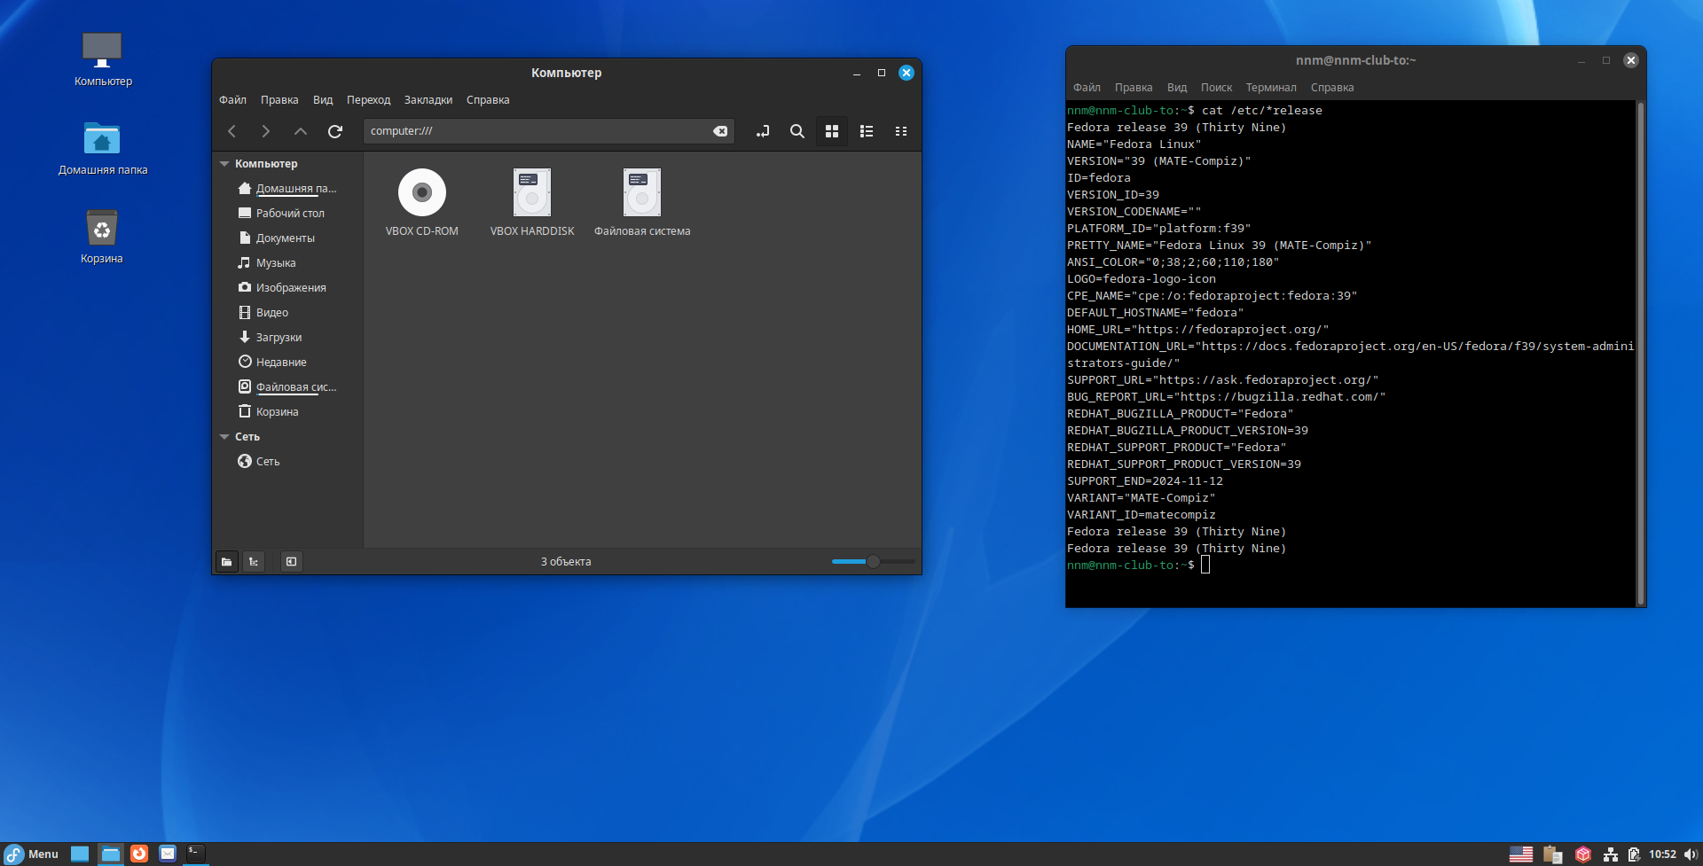Open the Терминал menu in terminal
This screenshot has height=866, width=1703.
pos(1270,88)
